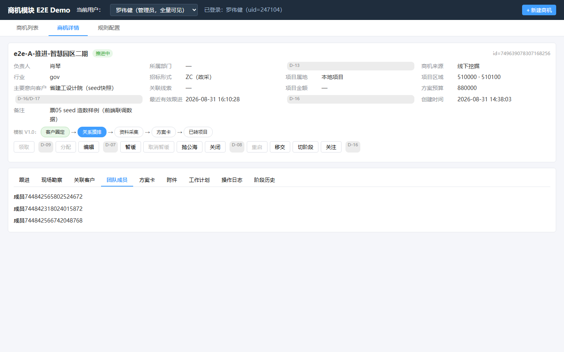Select the 关系摸排 stage pill
This screenshot has width=564, height=352.
(92, 132)
